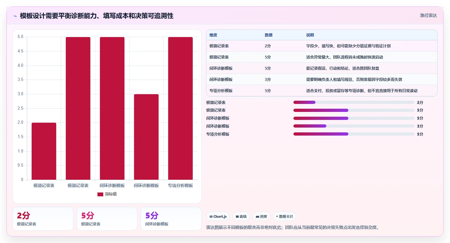450x243 pixels.
Task: Click the lightning icon beside the page title
Action: point(15,16)
